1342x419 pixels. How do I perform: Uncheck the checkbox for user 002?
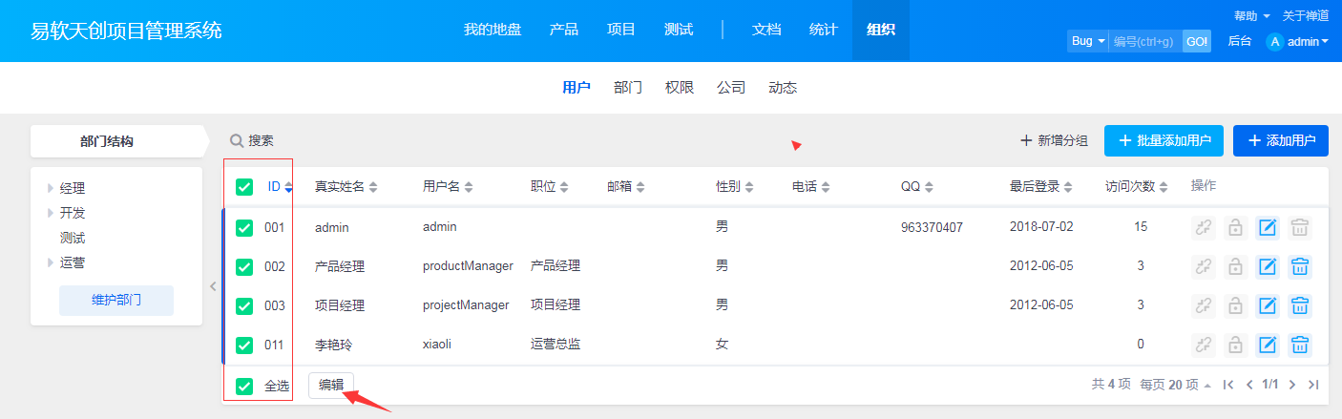click(244, 267)
